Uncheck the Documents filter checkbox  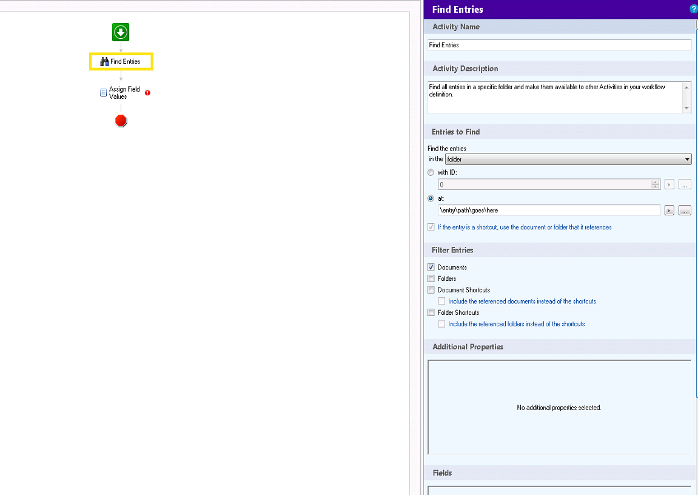431,268
